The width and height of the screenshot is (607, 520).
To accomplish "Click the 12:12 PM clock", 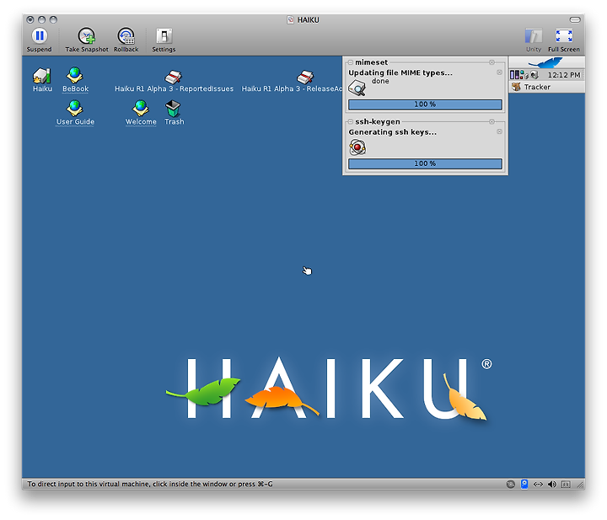I will click(564, 75).
